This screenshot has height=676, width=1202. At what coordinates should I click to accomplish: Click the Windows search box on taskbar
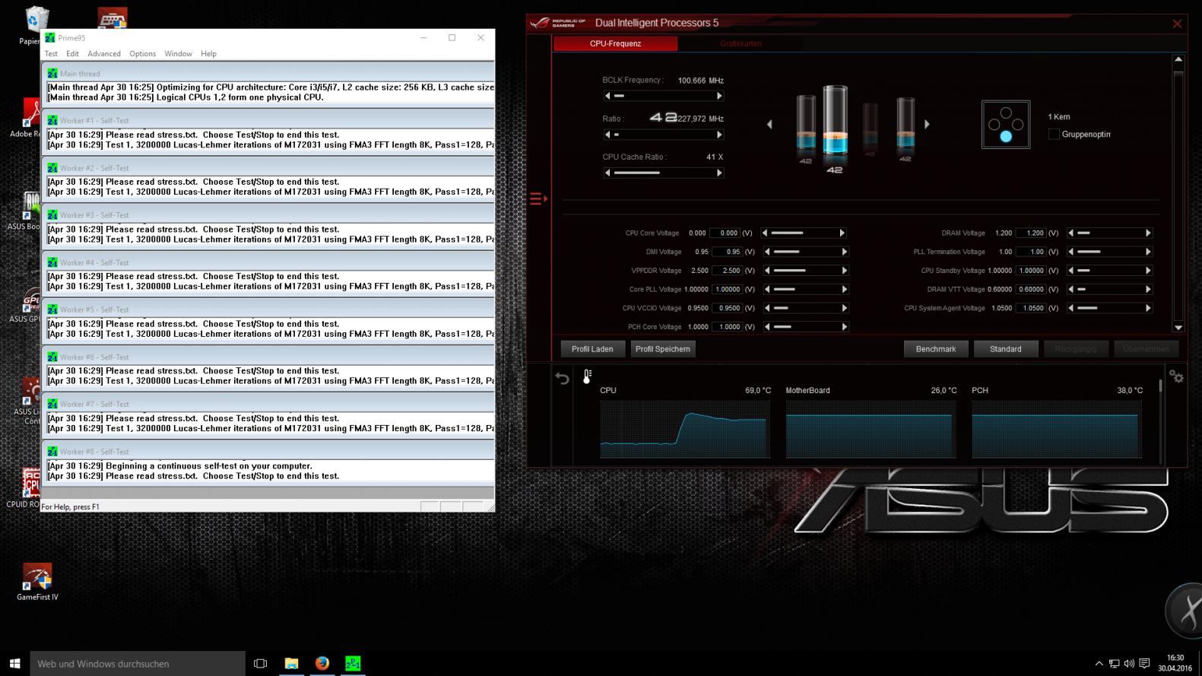(138, 663)
